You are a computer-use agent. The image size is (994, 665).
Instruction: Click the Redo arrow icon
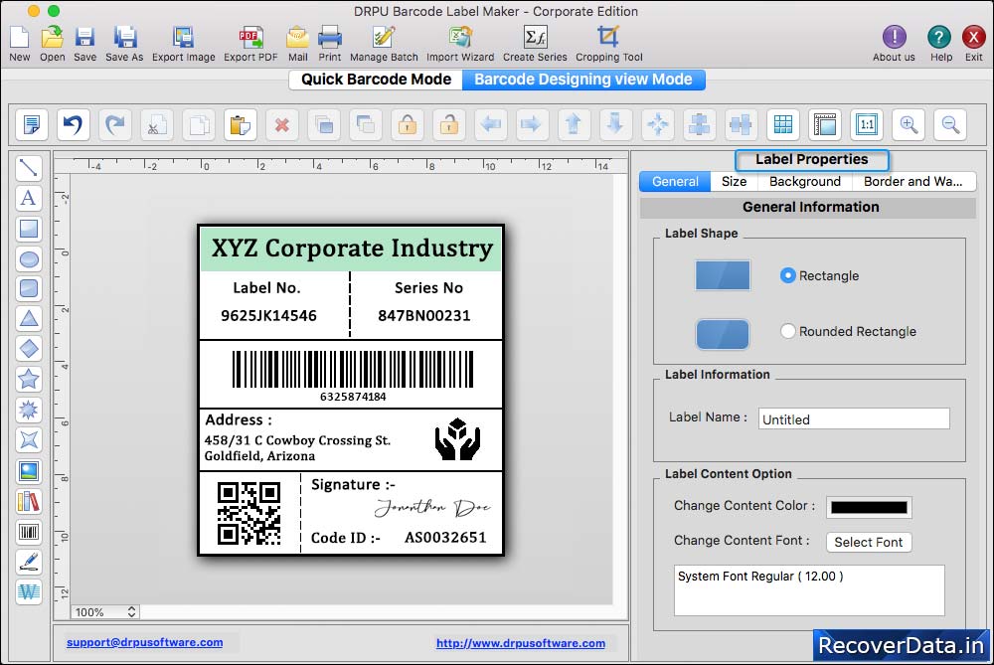click(114, 124)
